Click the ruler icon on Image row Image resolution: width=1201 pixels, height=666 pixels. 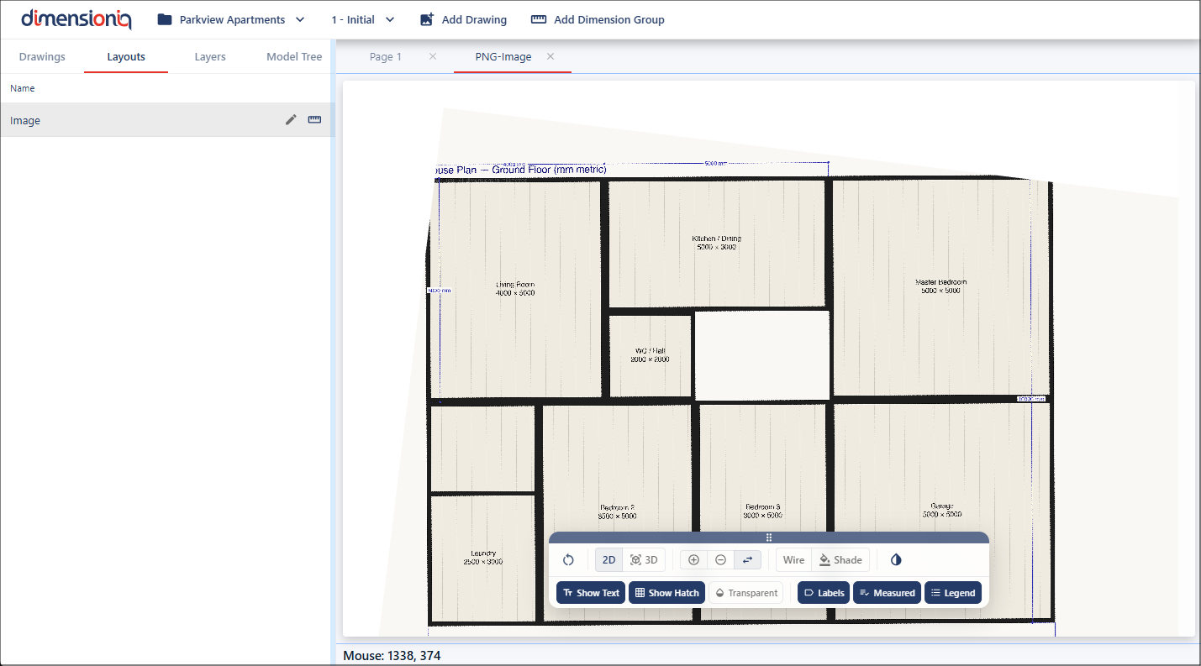tap(314, 120)
